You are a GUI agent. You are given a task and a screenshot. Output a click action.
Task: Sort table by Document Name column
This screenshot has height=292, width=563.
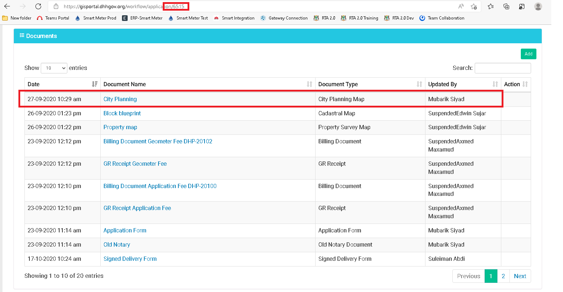click(208, 84)
